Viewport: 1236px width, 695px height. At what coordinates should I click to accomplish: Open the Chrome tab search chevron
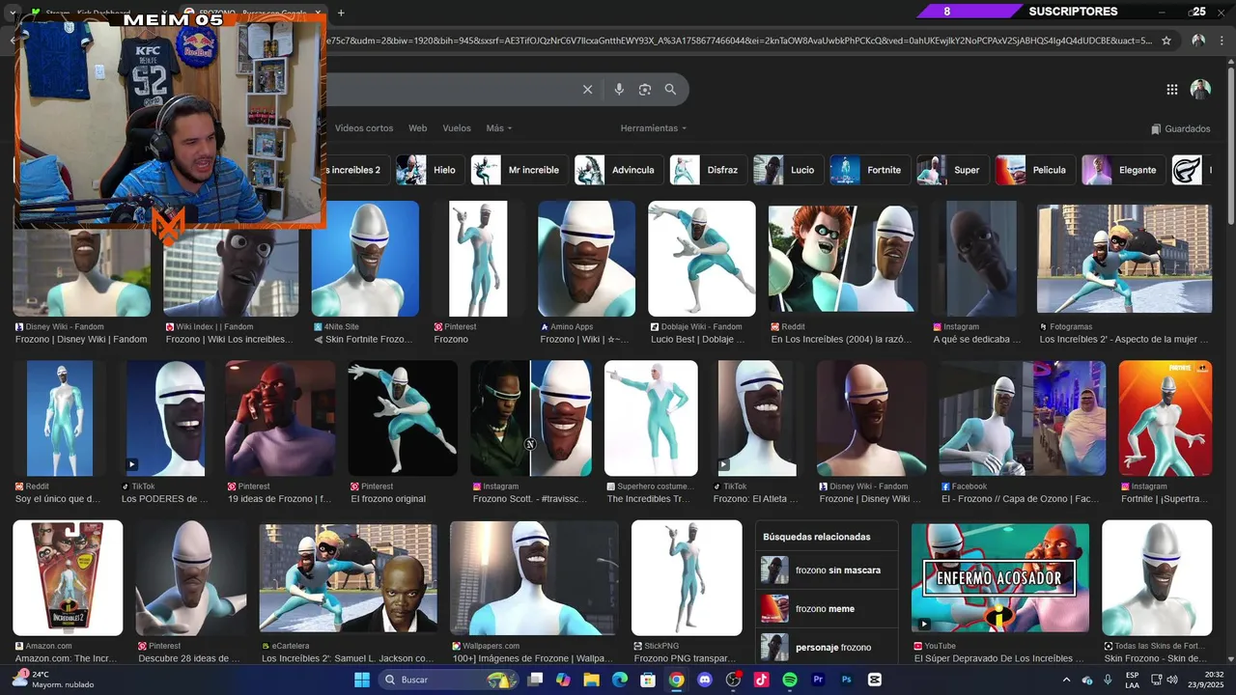click(x=12, y=13)
